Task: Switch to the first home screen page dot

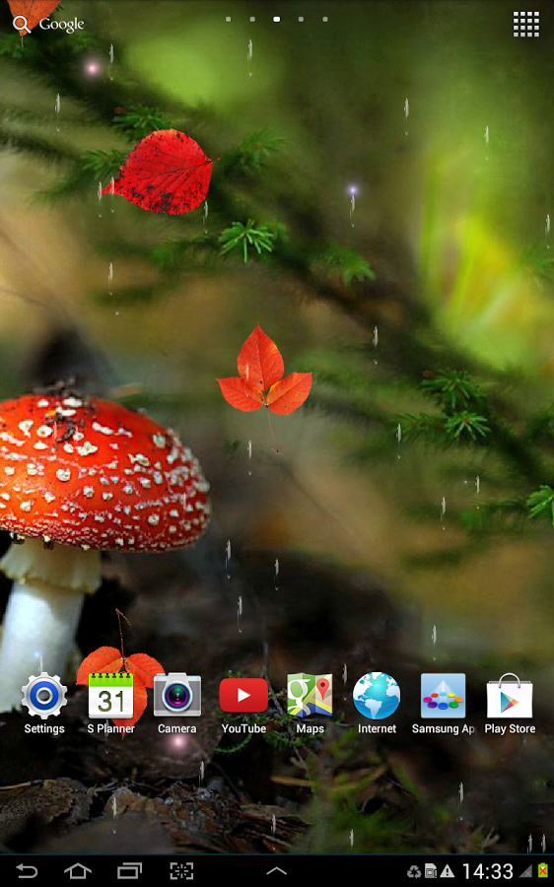Action: click(x=228, y=20)
